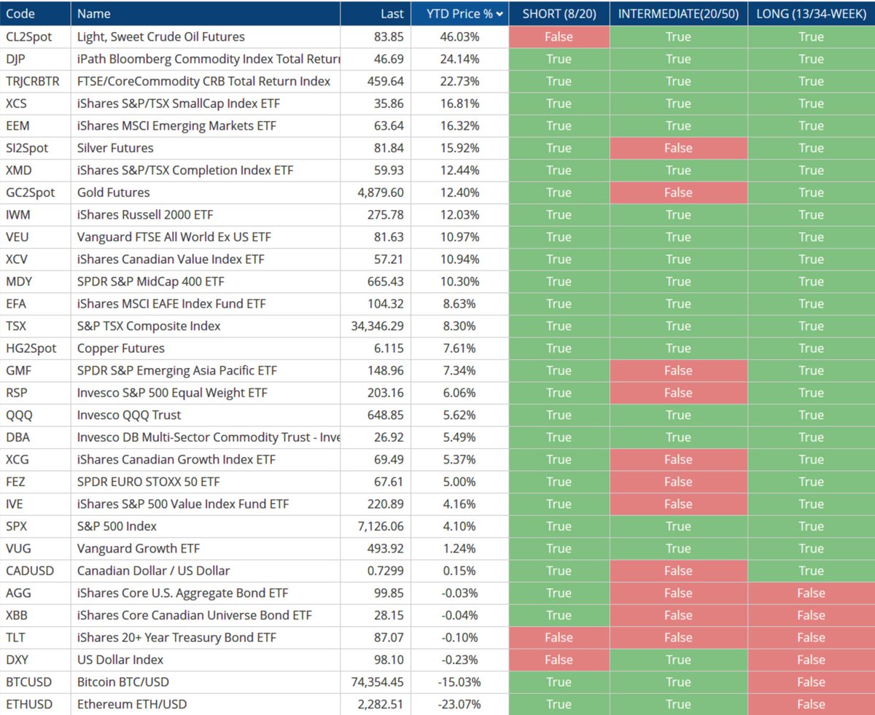
Task: Select the CADUSD code cell
Action: [36, 570]
